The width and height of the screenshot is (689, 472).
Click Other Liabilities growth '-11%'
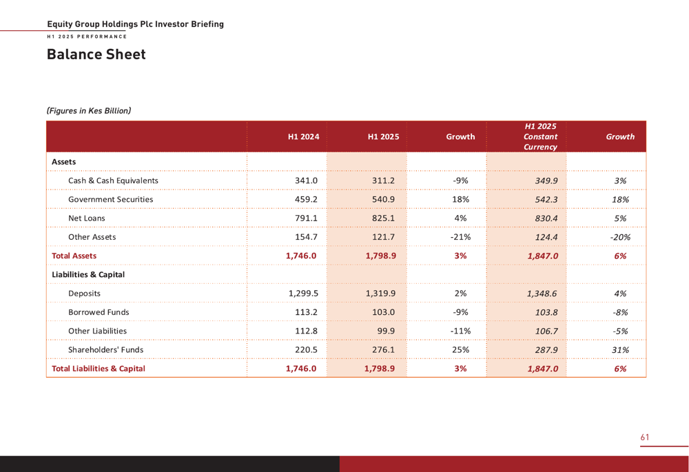460,331
